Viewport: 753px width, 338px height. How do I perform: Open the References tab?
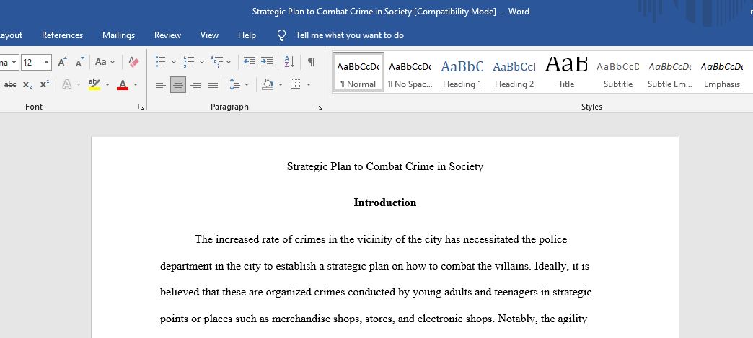click(x=63, y=35)
